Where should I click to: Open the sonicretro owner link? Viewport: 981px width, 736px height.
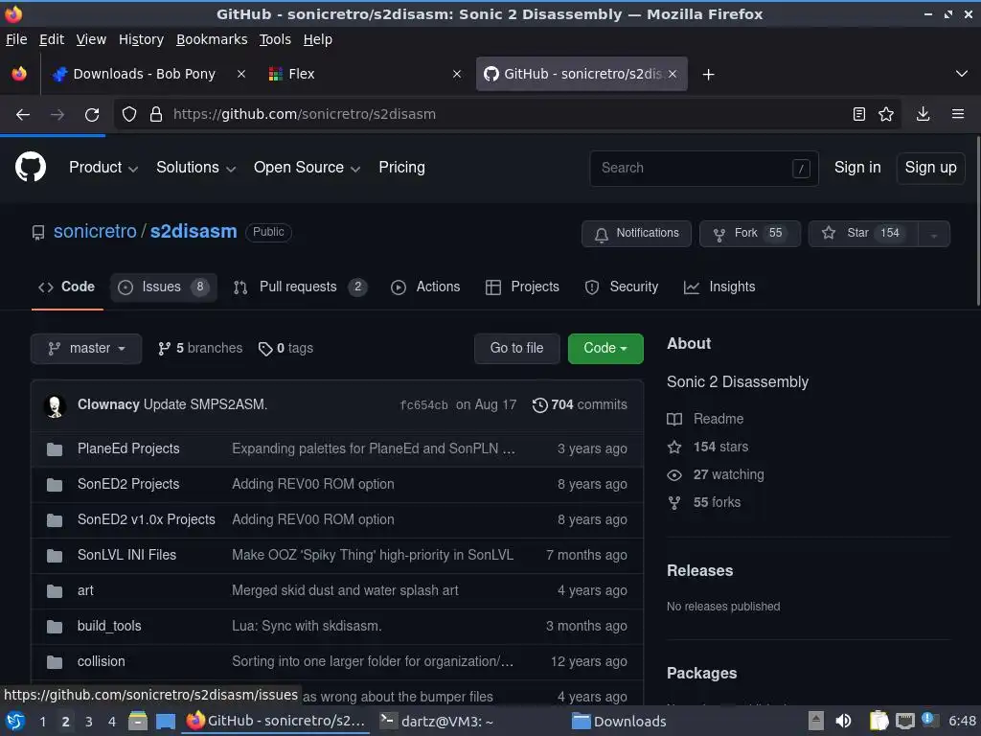pos(95,232)
